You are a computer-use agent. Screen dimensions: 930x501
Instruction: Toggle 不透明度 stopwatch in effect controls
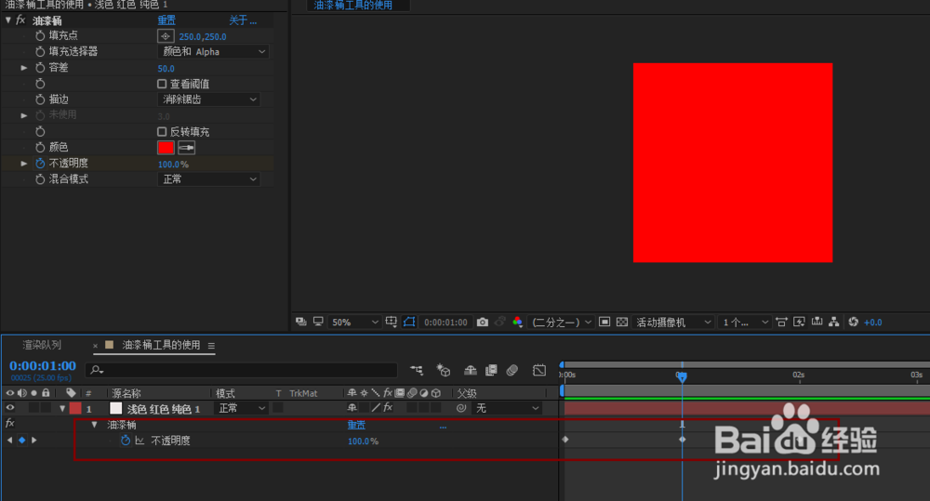[40, 163]
